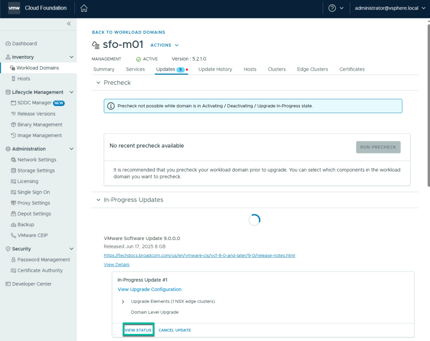Collapse the left navigation sidebar

click(x=69, y=24)
